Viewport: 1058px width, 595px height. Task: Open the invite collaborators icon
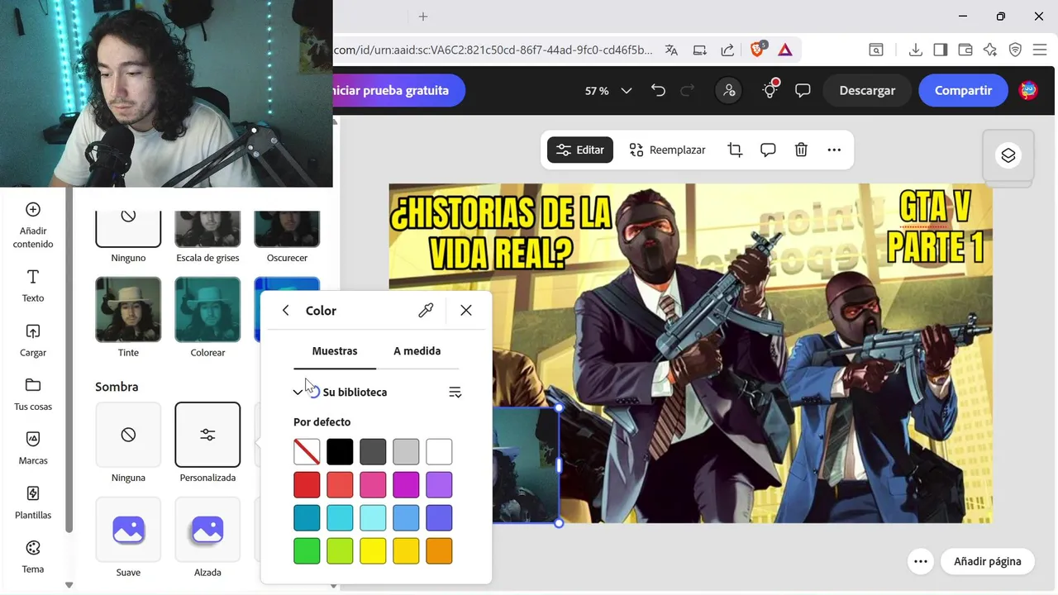click(729, 91)
